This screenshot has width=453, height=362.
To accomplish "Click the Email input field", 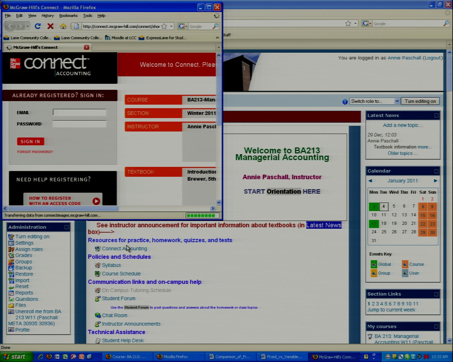I will pos(79,112).
